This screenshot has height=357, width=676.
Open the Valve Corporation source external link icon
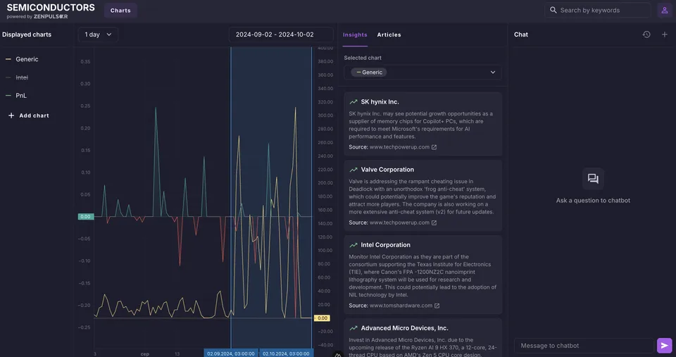tap(434, 223)
